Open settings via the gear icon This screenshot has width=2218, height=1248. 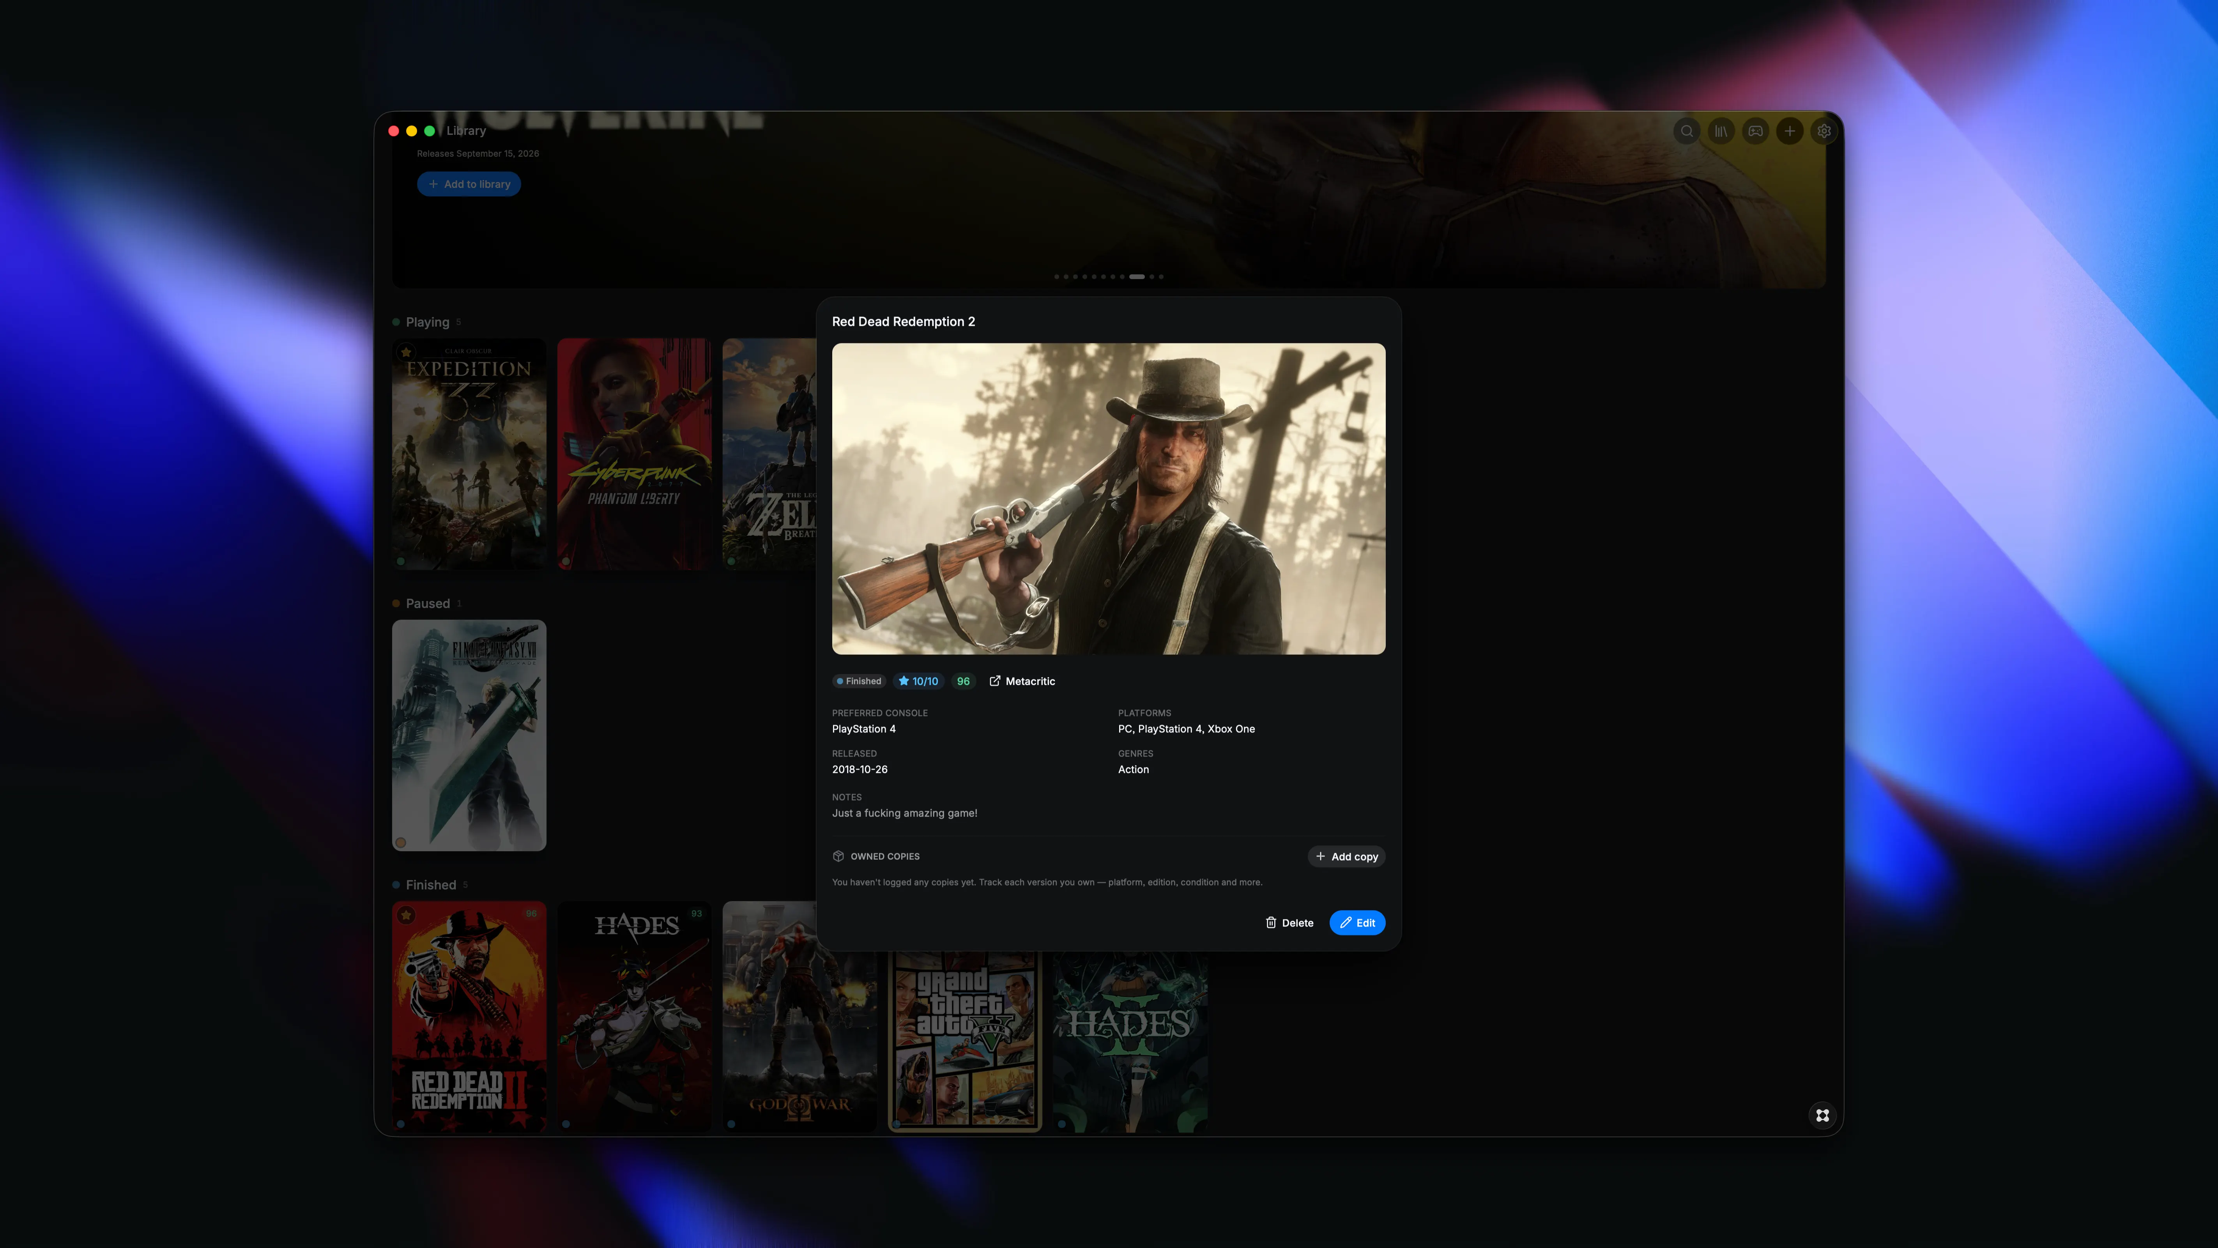[1824, 131]
